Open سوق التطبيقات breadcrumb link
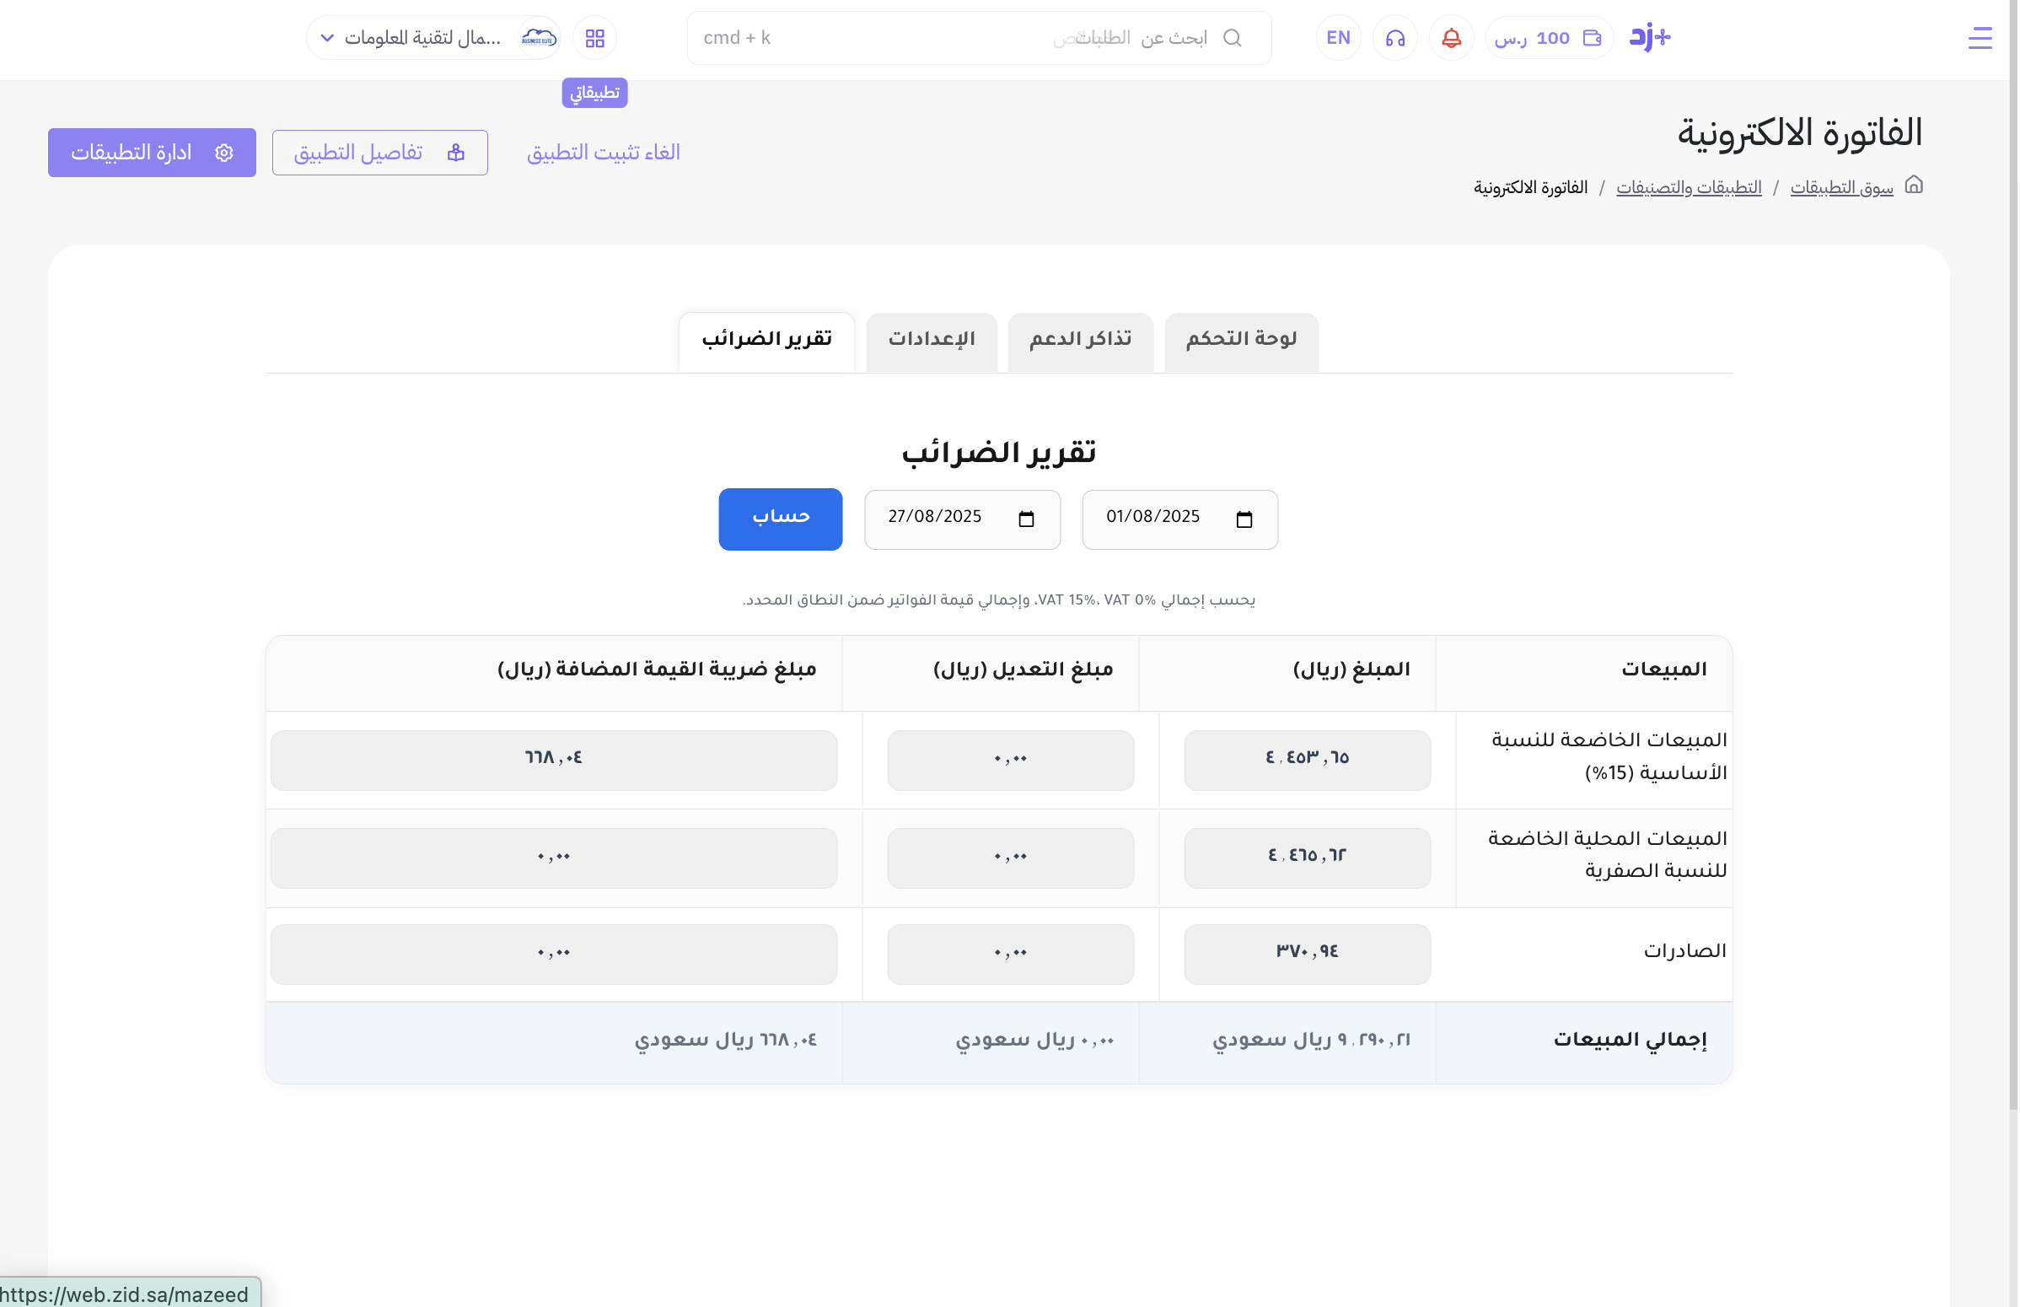 [x=1840, y=187]
